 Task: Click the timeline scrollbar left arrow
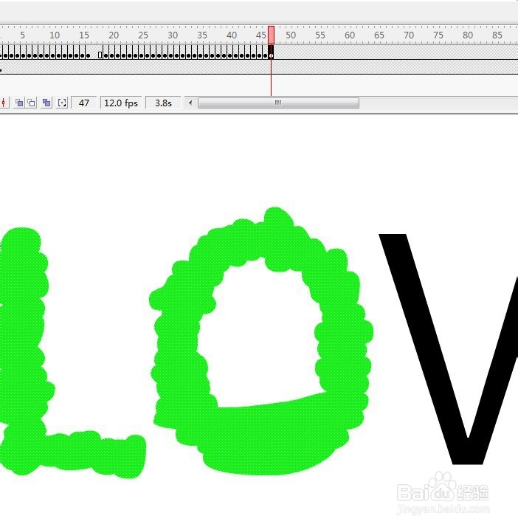tap(190, 103)
